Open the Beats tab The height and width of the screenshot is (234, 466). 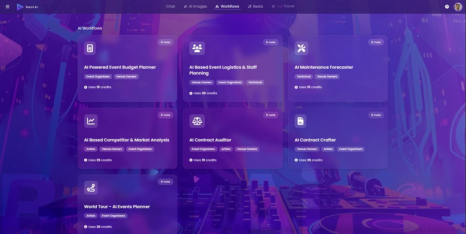(255, 6)
